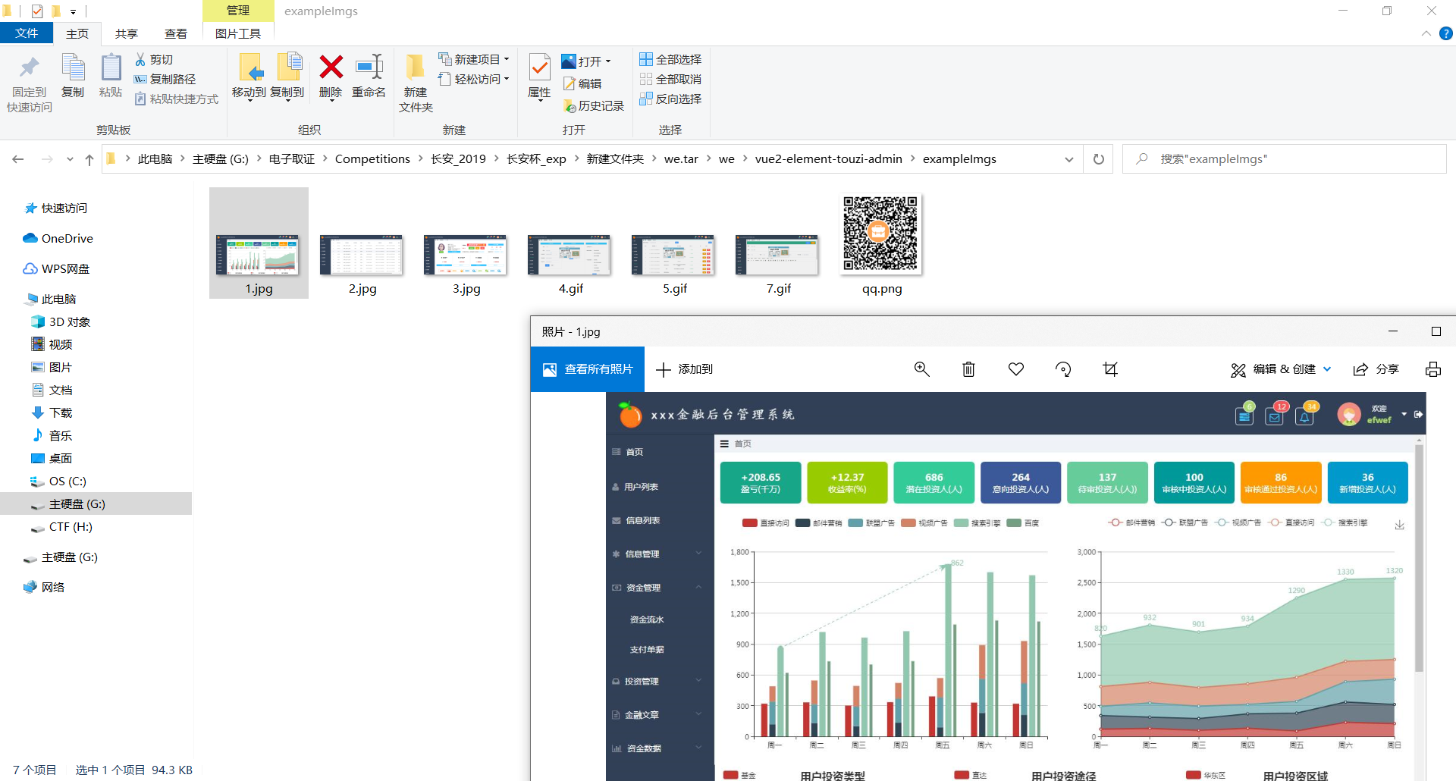Switch to the Share ribbon tab

pos(127,33)
